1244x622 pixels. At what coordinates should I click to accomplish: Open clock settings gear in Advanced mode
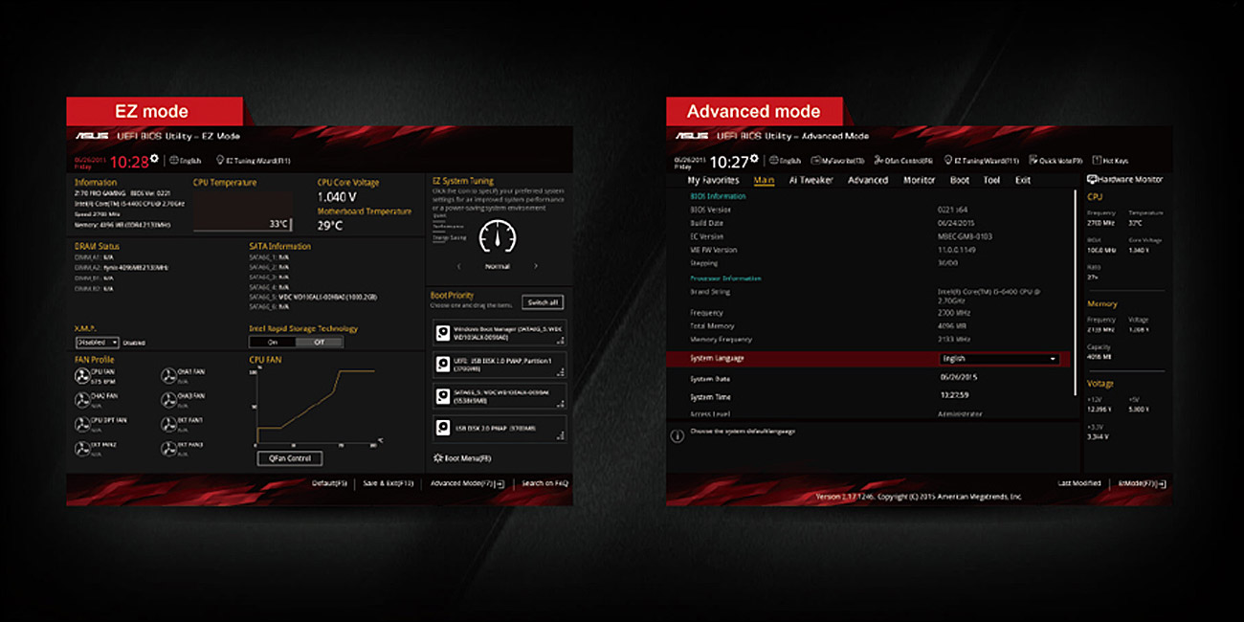754,157
